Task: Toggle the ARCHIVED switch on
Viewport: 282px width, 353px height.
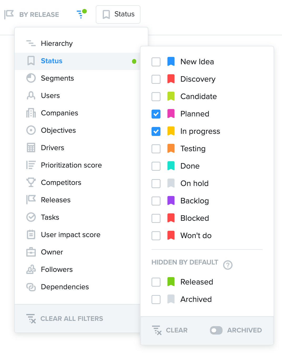Action: coord(216,330)
